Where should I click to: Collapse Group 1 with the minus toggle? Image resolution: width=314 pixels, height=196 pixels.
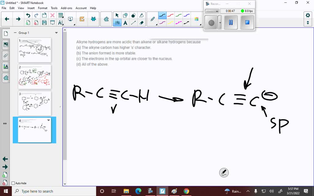[15, 33]
